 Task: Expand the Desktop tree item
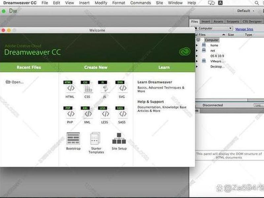coord(197,67)
